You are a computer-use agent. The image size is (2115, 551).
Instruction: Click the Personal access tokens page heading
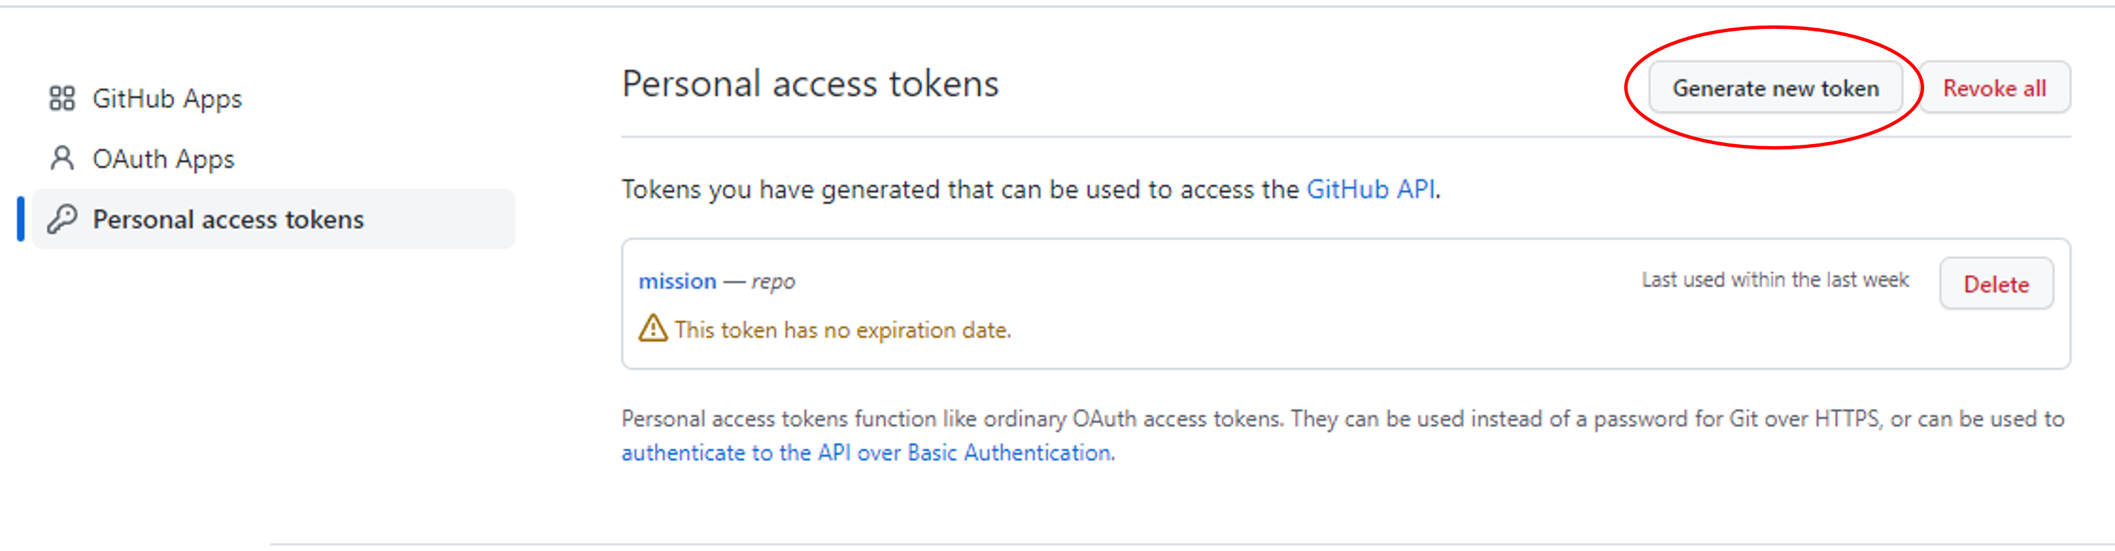pyautogui.click(x=809, y=84)
